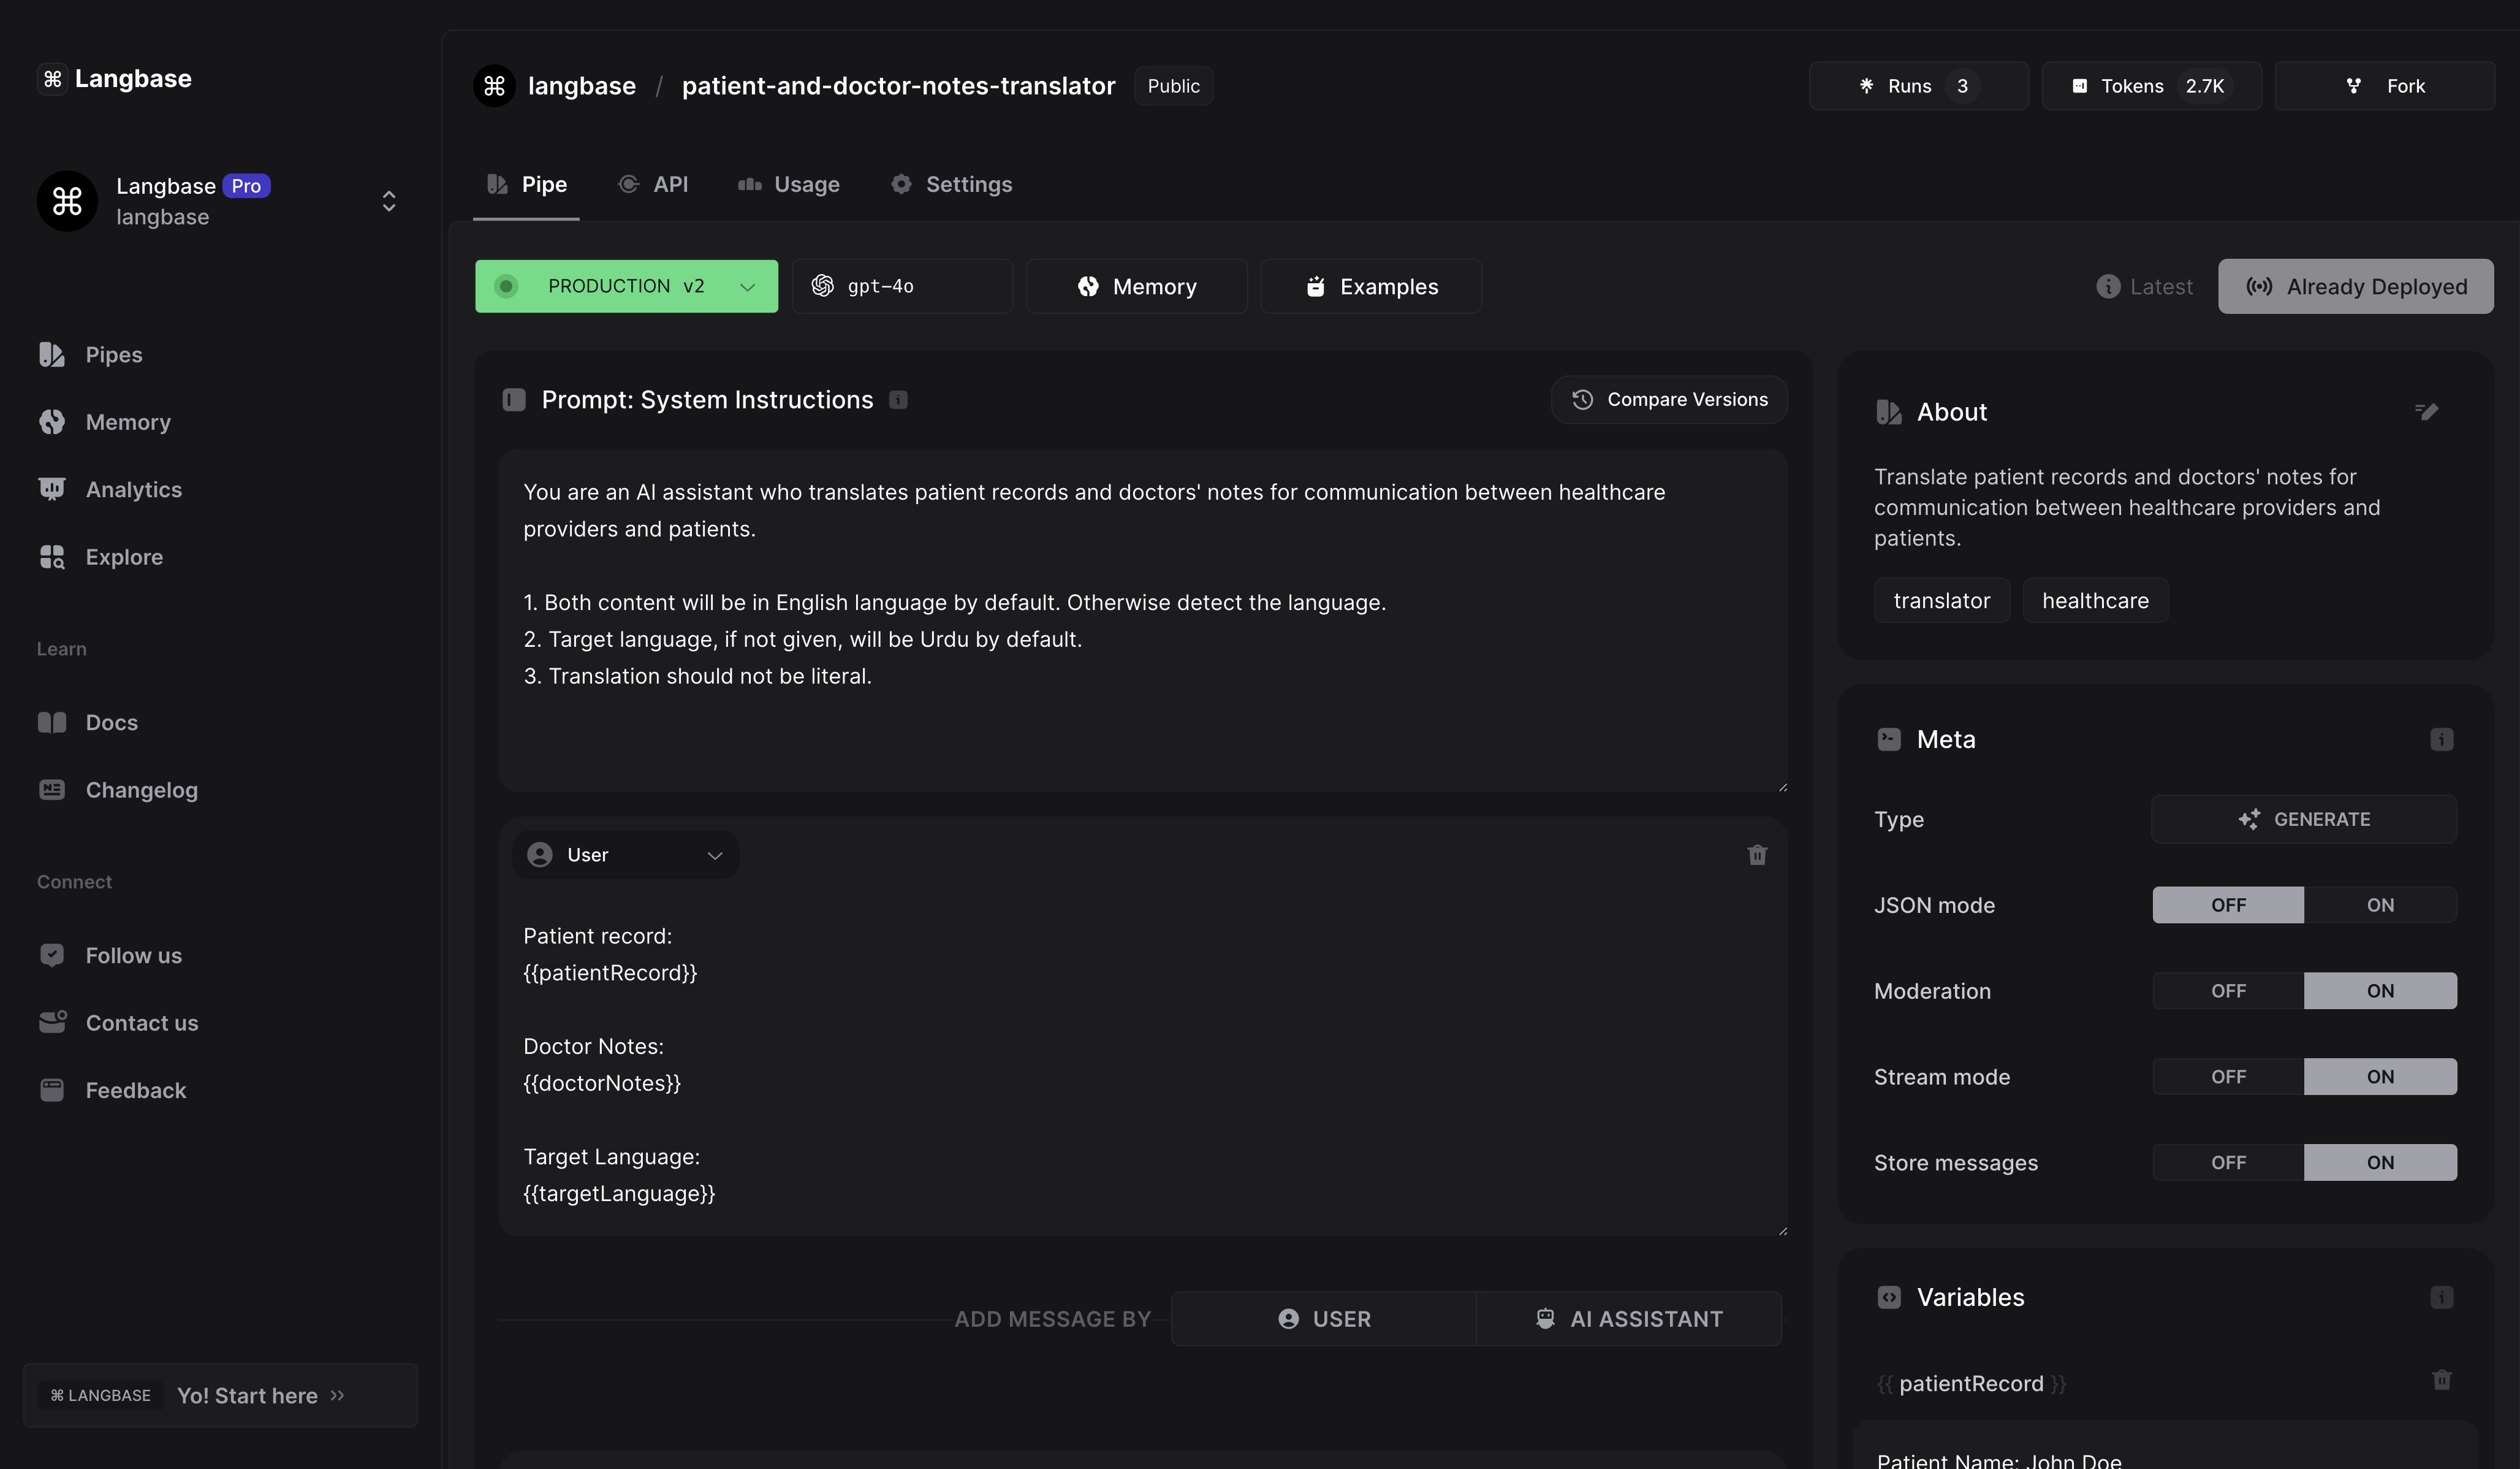Screen dimensions: 2520x1469
Task: Turn JSON mode ON
Action: point(2379,906)
